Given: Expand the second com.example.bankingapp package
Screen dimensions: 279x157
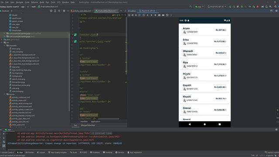Looking at the screenshot, I should [4, 36].
